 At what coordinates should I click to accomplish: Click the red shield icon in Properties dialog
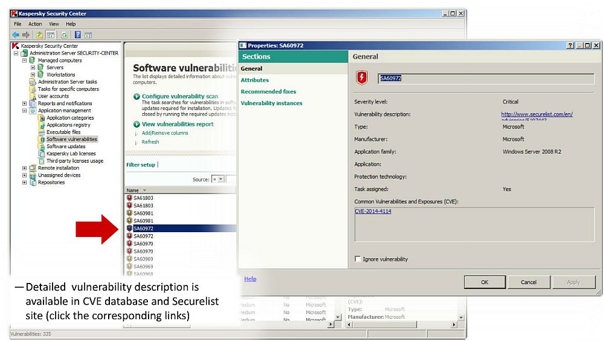362,77
